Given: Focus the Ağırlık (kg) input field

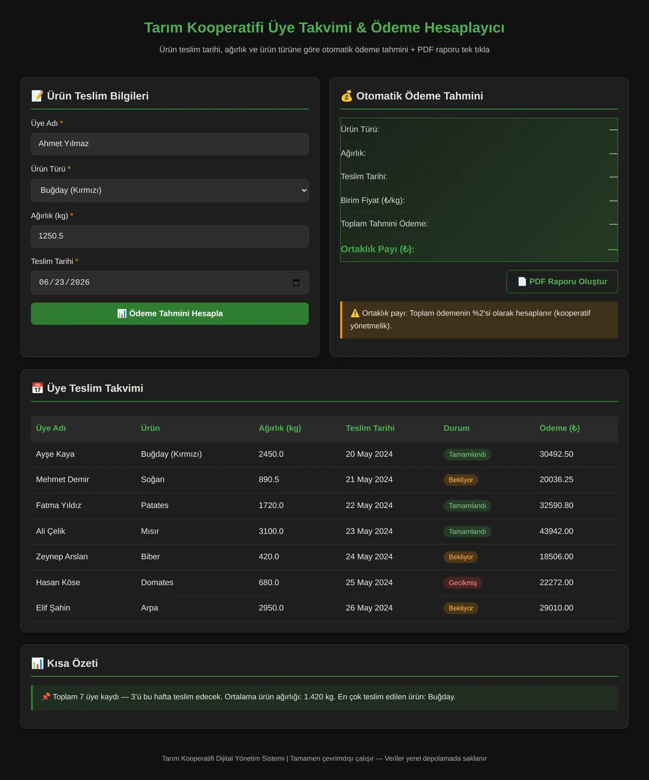Looking at the screenshot, I should tap(170, 237).
